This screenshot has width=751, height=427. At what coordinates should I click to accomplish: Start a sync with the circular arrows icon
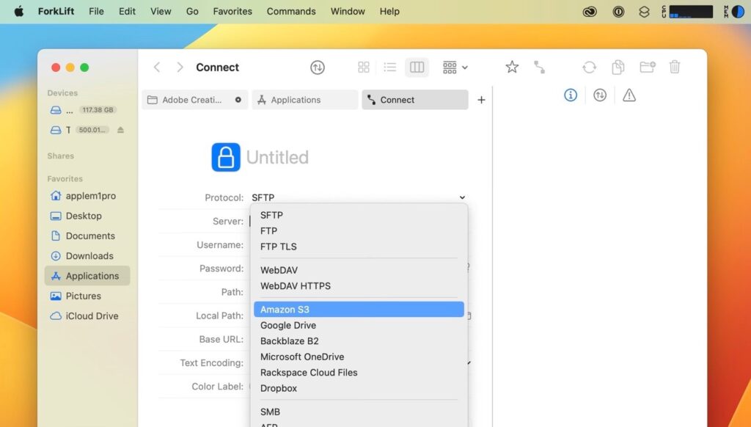point(589,67)
